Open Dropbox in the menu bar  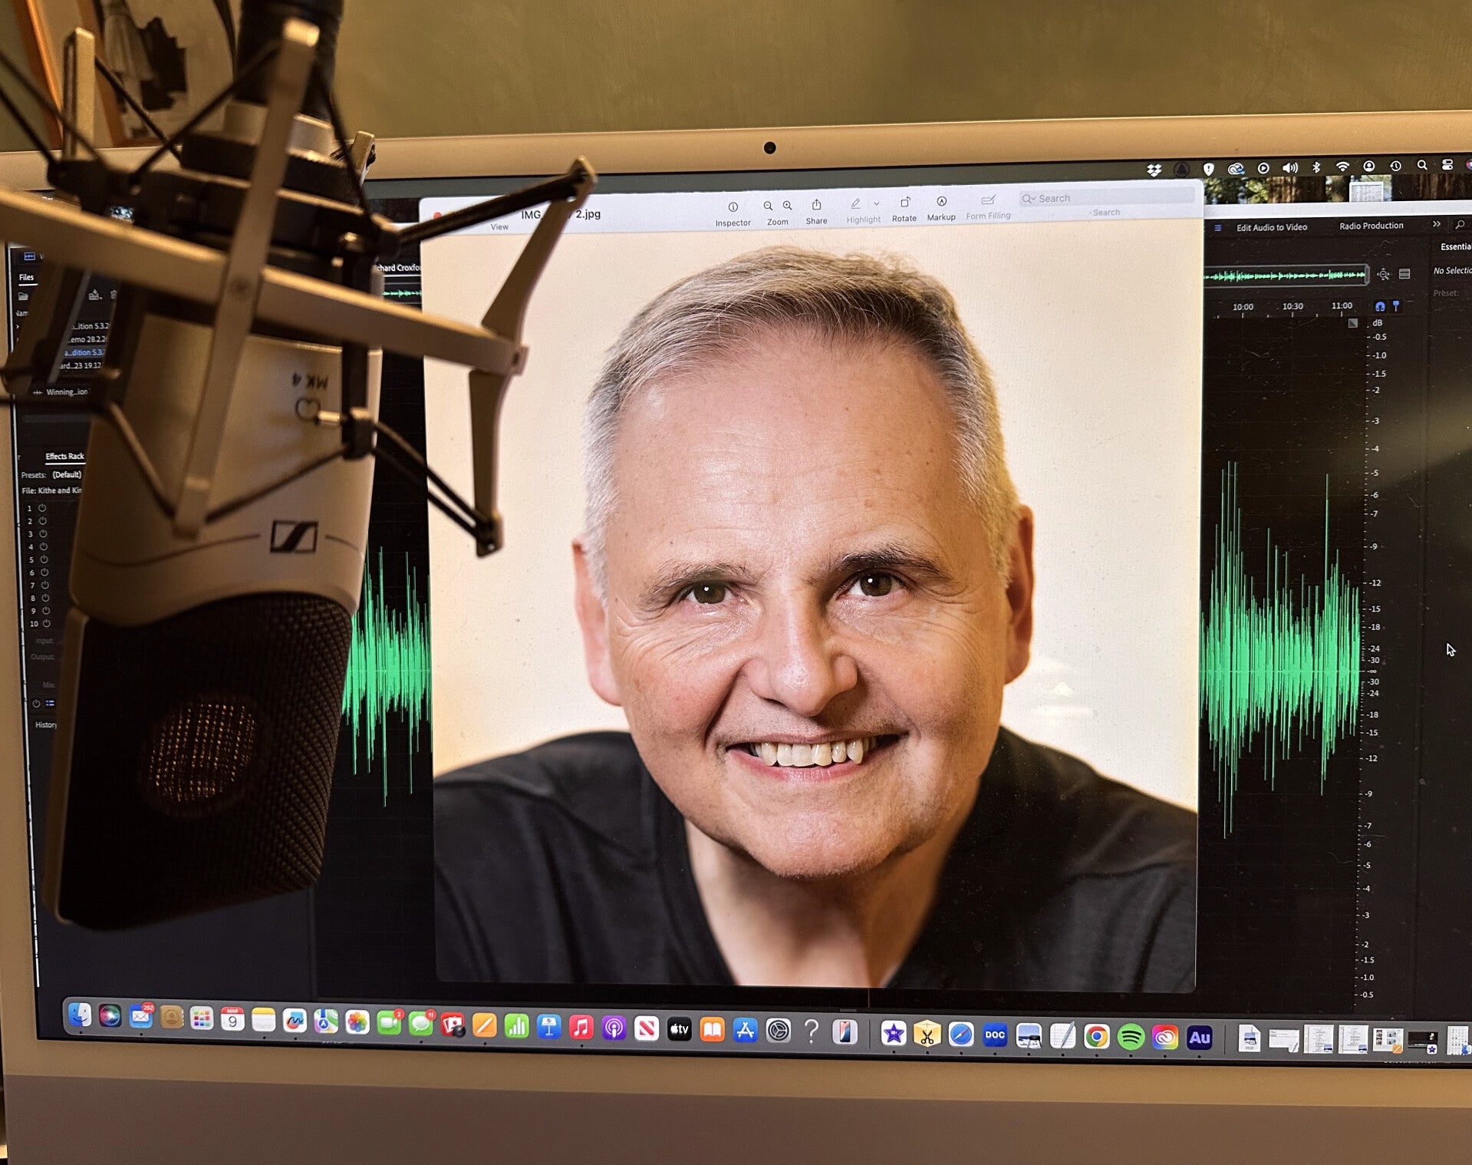click(x=1154, y=170)
